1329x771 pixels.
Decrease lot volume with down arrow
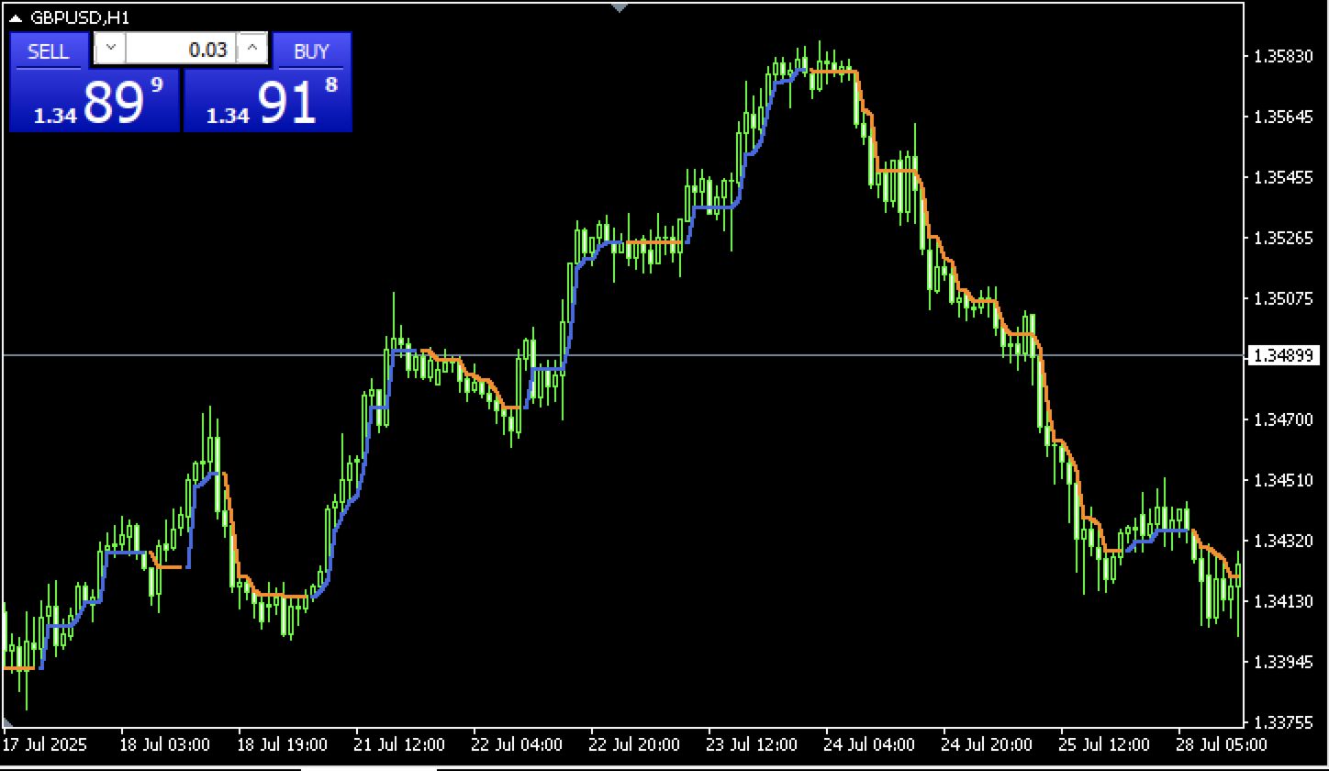pos(110,49)
